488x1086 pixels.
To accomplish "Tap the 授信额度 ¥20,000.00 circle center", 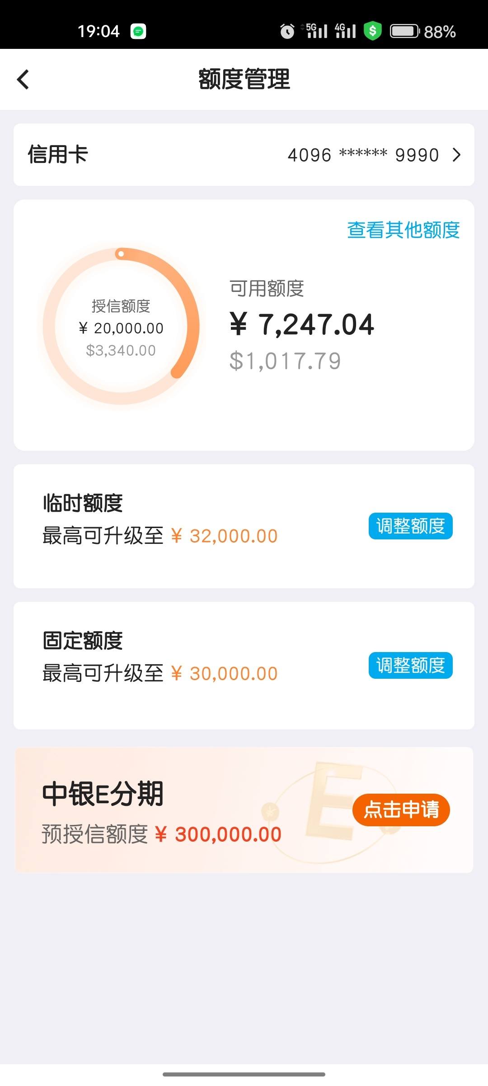I will click(121, 328).
